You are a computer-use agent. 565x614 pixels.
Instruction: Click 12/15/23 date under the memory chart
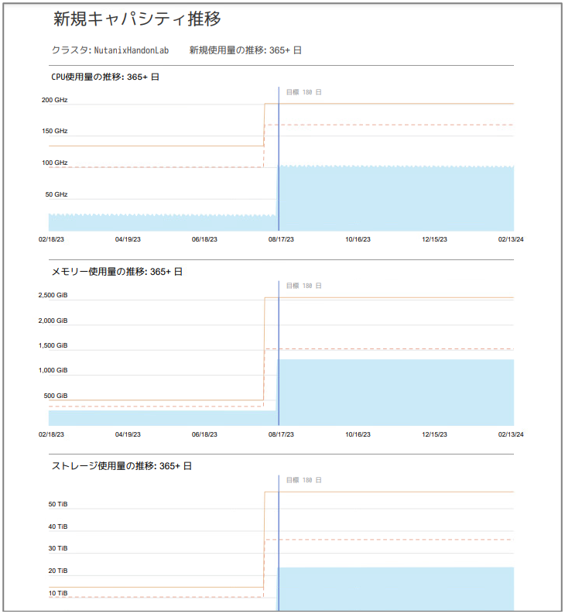[x=434, y=434]
